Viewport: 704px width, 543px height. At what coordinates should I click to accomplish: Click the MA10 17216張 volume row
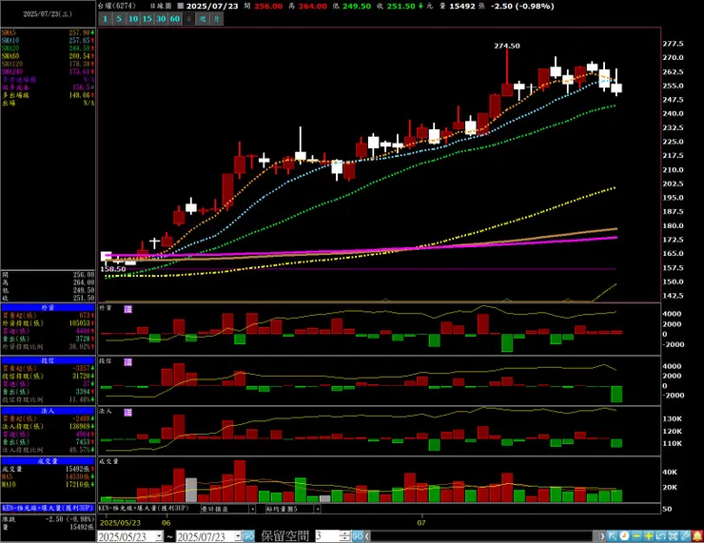(48, 485)
